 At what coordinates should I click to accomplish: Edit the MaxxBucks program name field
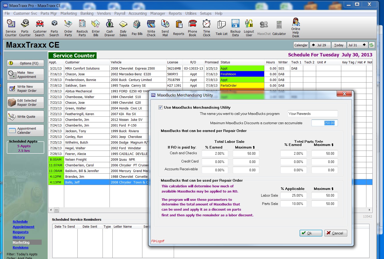click(313, 114)
